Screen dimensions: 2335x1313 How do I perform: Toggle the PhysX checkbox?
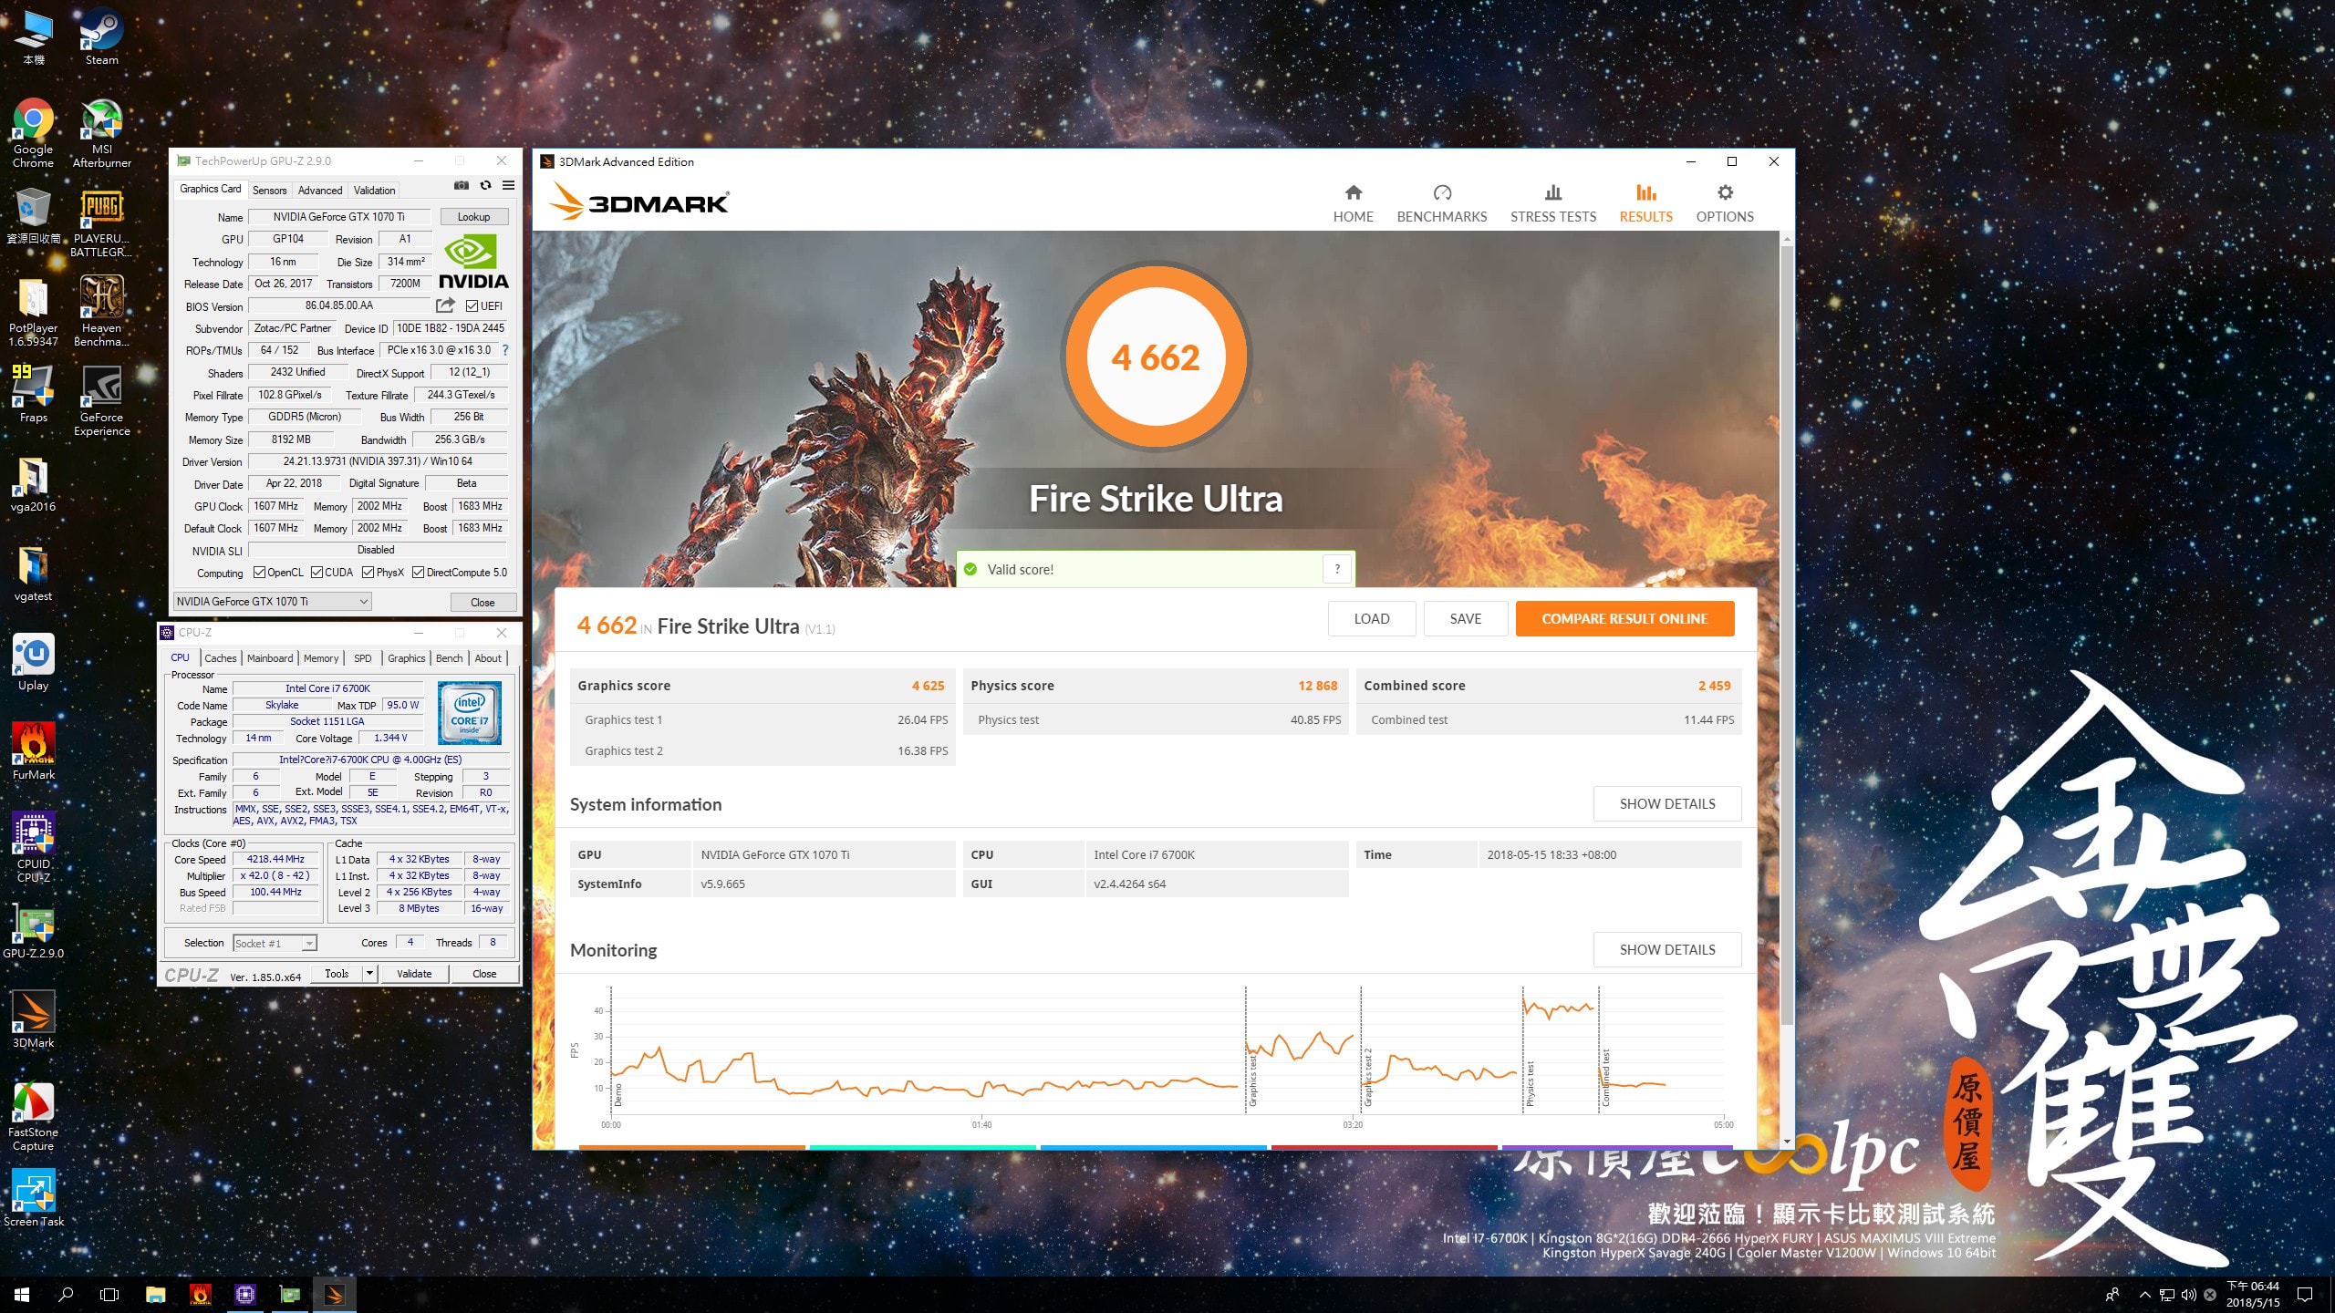368,573
